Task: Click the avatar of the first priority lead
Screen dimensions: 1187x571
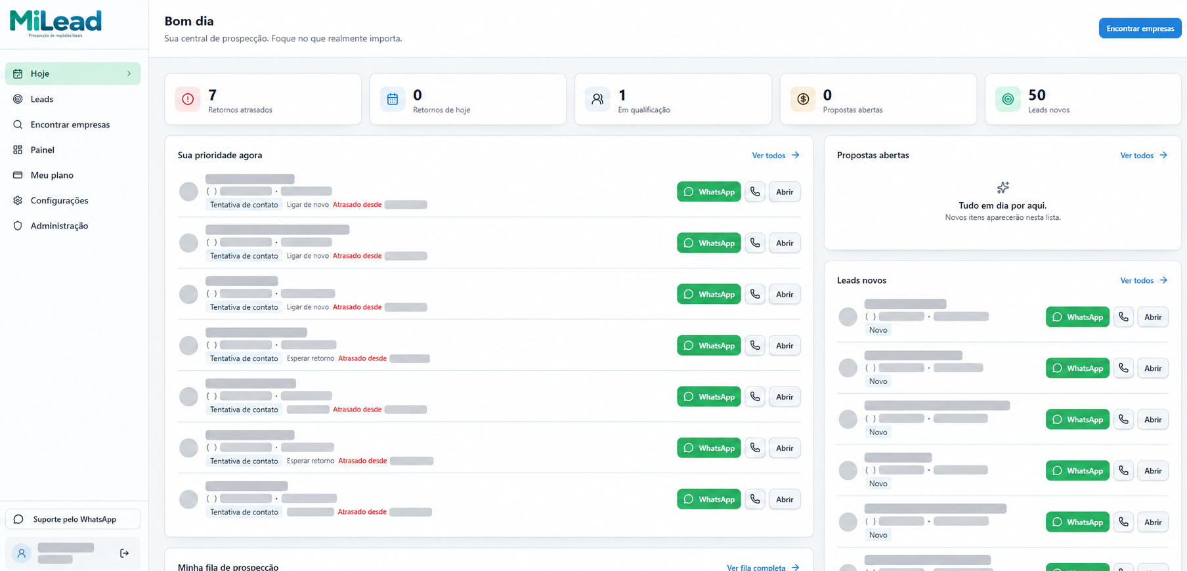Action: [x=188, y=192]
